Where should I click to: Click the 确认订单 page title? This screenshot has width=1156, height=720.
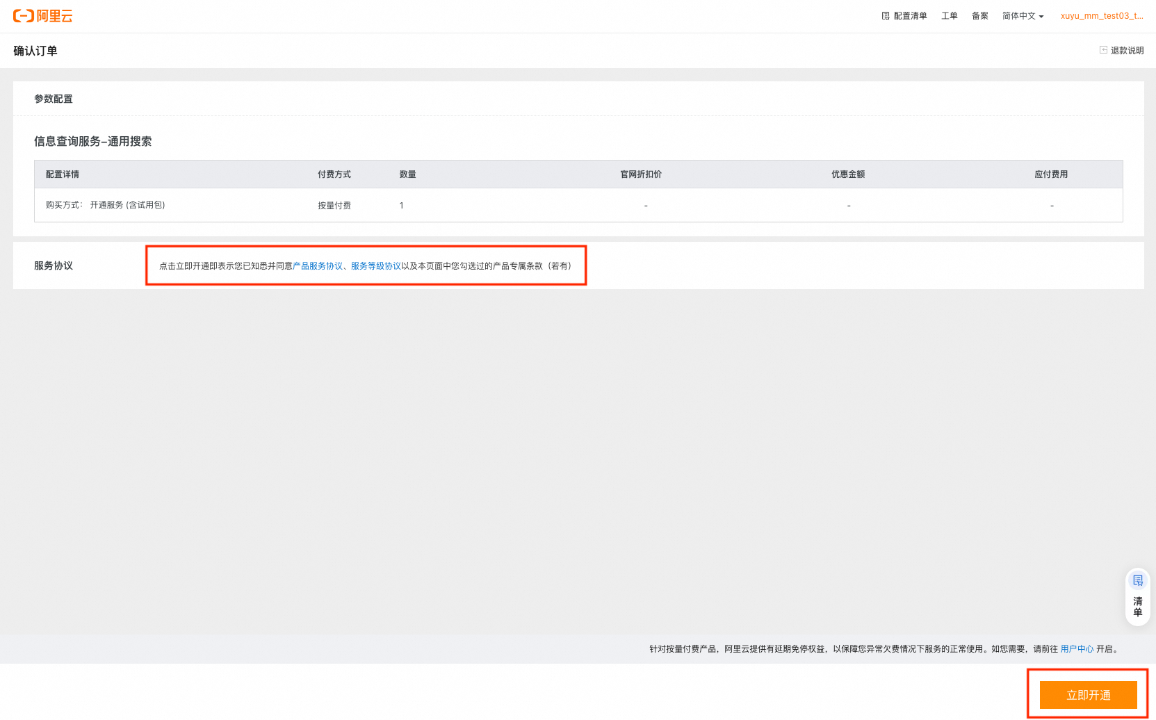35,51
